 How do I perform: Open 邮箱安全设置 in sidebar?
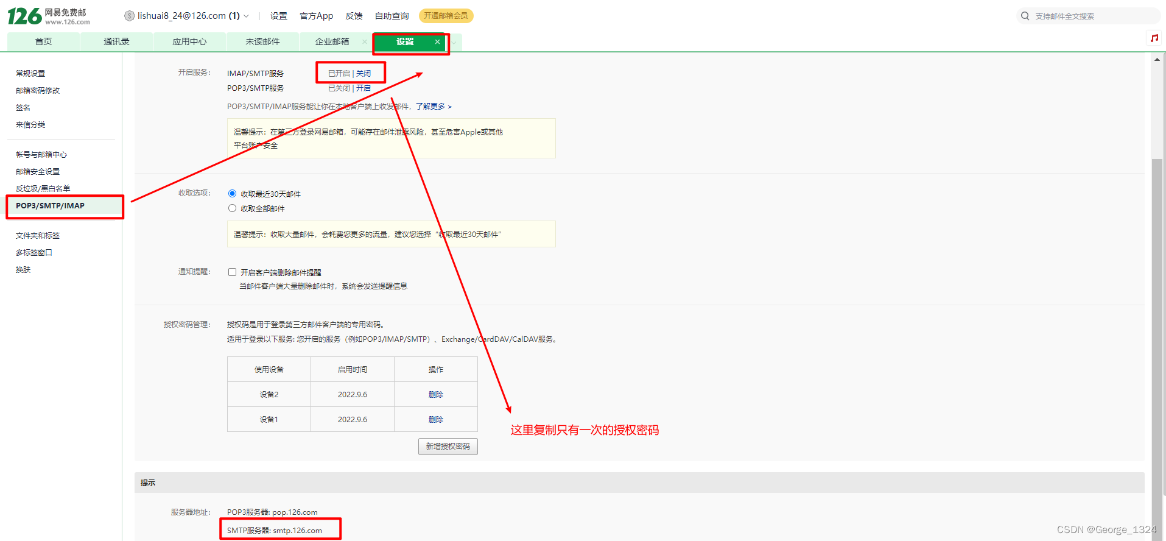tap(38, 171)
